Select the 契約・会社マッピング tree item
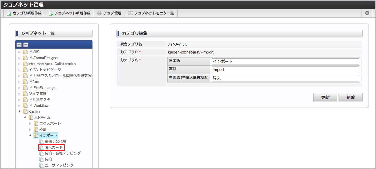The width and height of the screenshot is (376, 169). 63,153
